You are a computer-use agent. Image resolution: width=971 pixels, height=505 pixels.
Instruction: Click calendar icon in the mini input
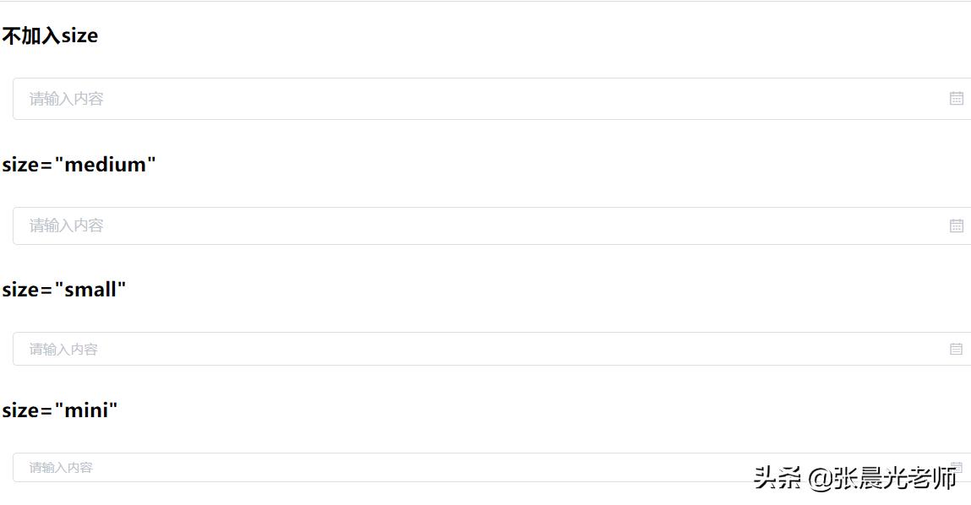point(957,467)
